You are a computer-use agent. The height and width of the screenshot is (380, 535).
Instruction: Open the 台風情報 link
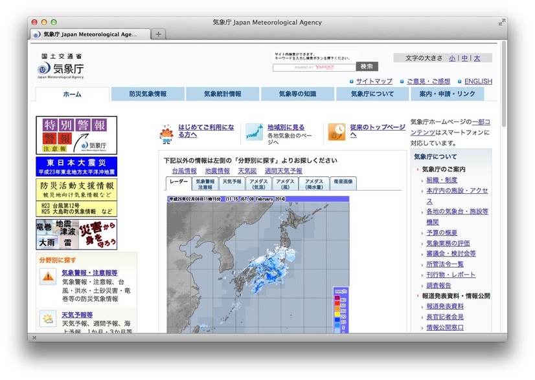pos(184,171)
